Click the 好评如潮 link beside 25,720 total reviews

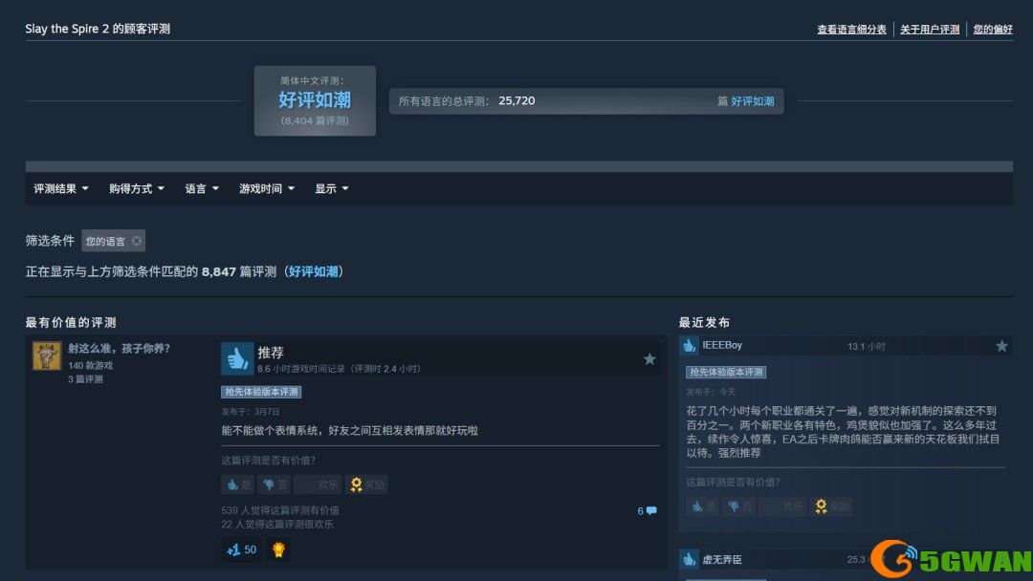[753, 101]
